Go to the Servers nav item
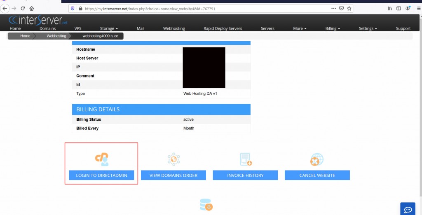This screenshot has width=422, height=215. pyautogui.click(x=267, y=28)
